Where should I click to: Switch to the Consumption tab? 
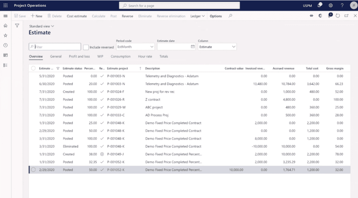pos(121,56)
